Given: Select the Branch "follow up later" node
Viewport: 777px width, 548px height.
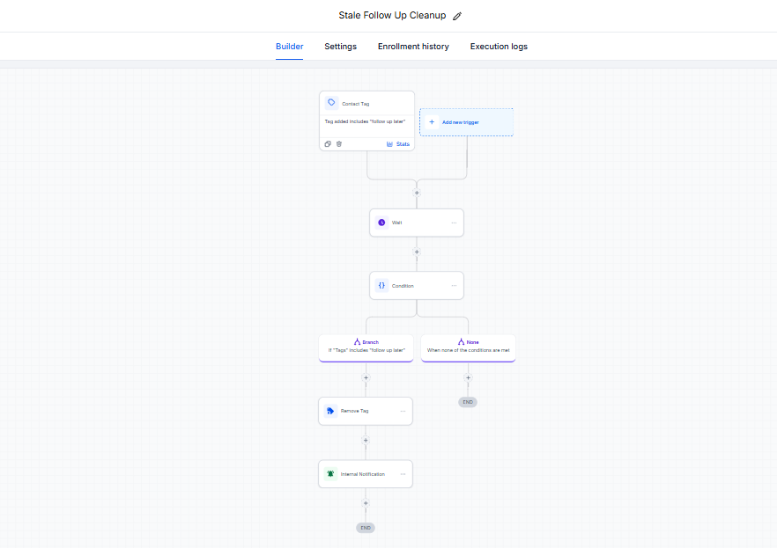Looking at the screenshot, I should tap(366, 348).
